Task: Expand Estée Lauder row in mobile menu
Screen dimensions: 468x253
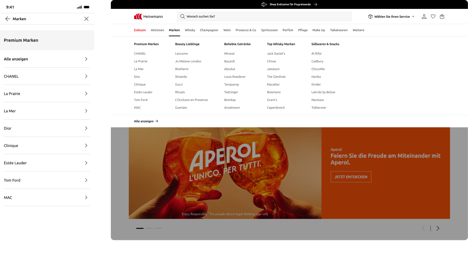Action: pos(47,163)
